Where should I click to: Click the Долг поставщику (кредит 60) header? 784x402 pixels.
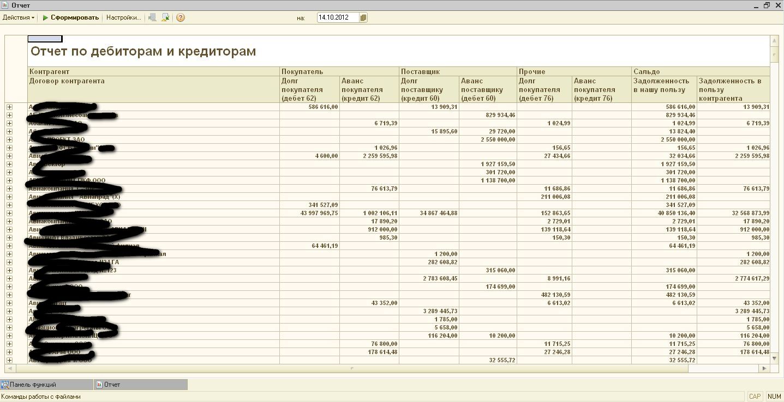[x=429, y=89]
